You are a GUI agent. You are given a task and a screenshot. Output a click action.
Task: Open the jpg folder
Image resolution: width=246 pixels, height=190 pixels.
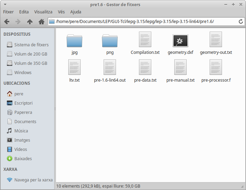[x=74, y=41]
